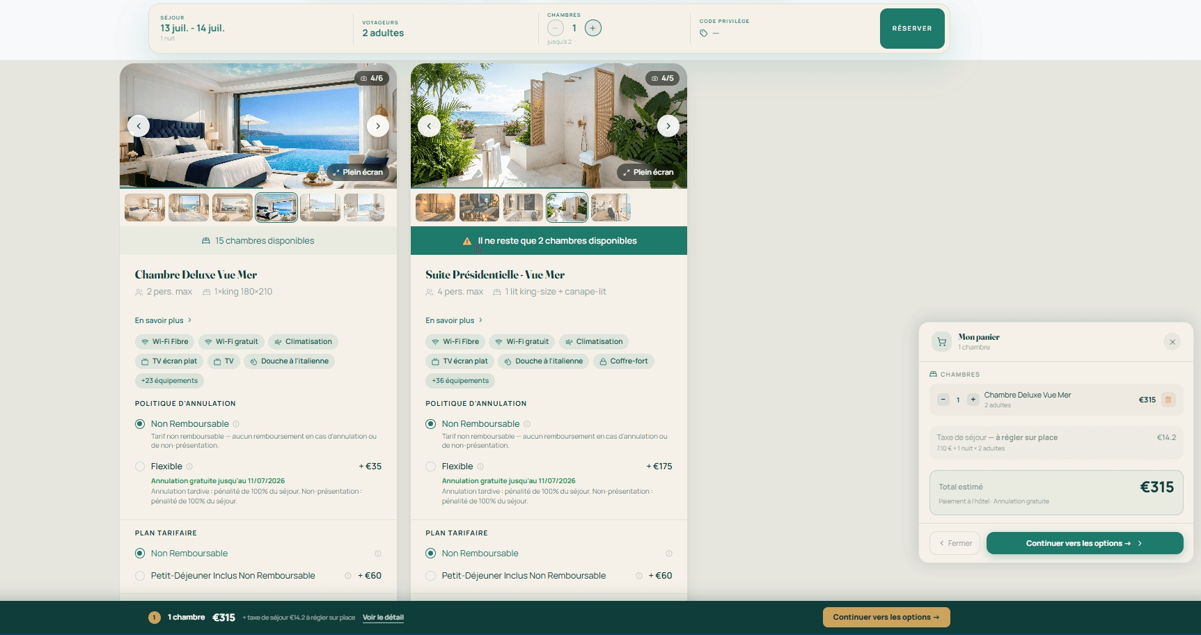Click the Réserver button
The width and height of the screenshot is (1201, 635).
(x=912, y=29)
